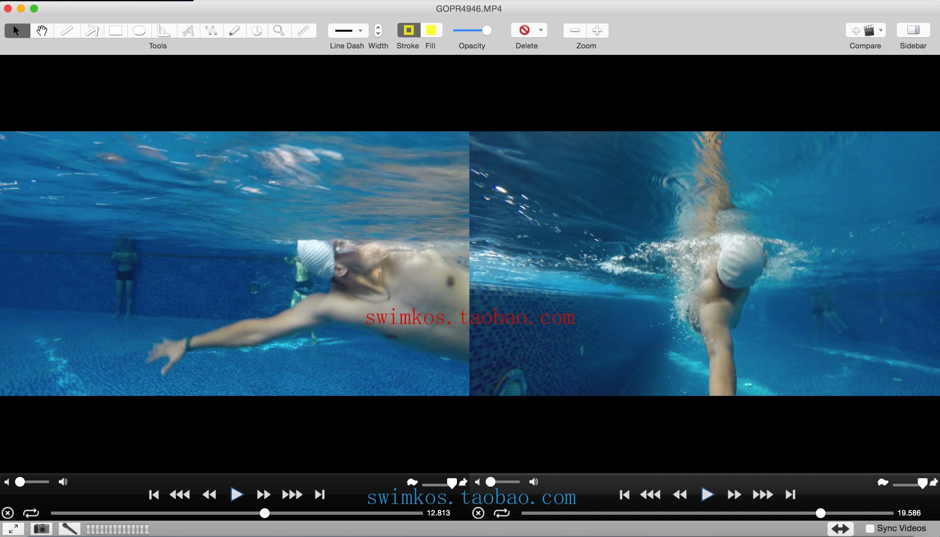Click the left video's rabbit fast-speed icon
The width and height of the screenshot is (940, 537).
pos(463,482)
